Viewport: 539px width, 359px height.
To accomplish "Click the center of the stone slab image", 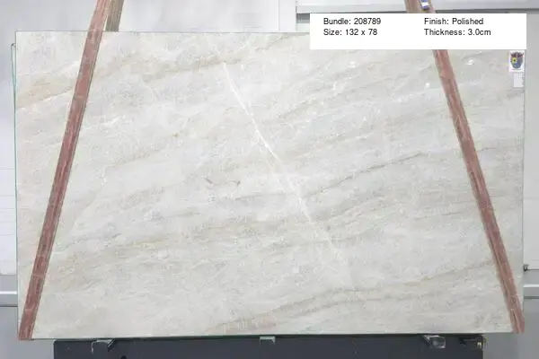I will tap(269, 184).
